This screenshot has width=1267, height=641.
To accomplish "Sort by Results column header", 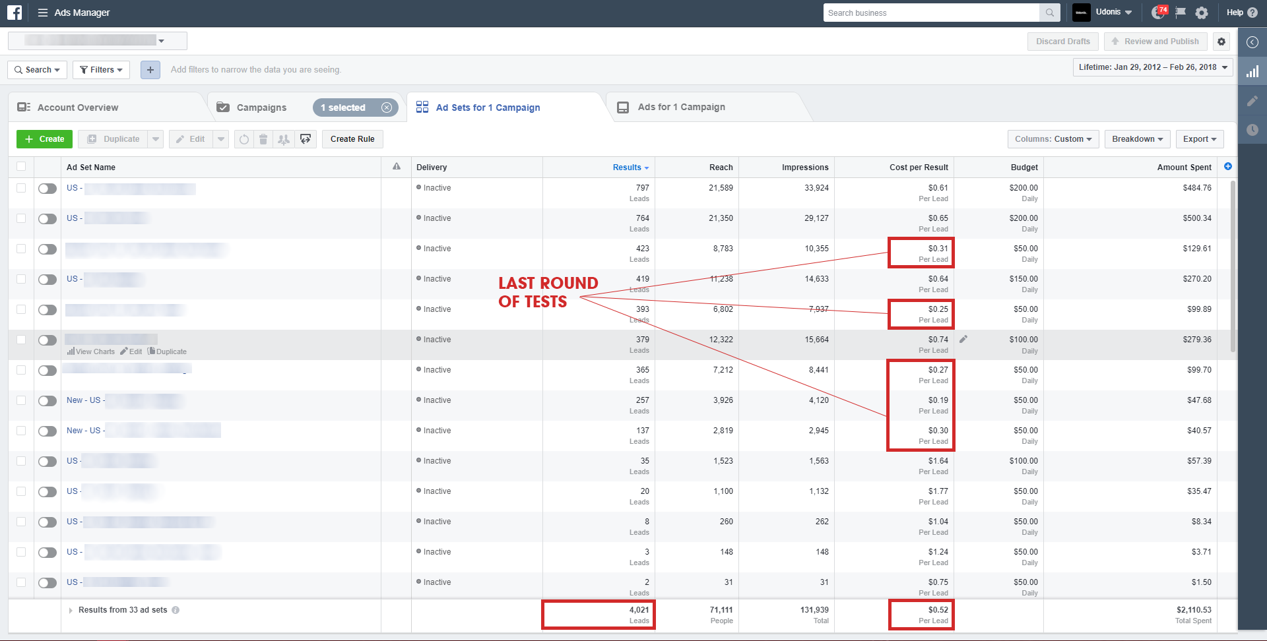I will tap(631, 168).
